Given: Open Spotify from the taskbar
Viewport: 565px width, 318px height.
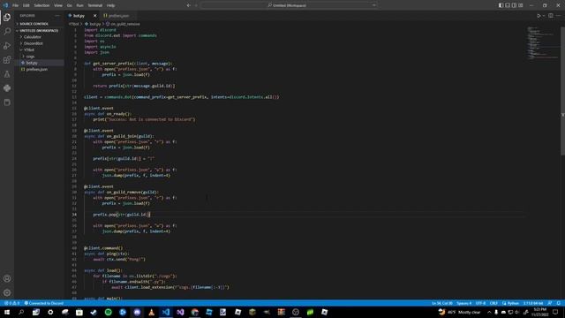Looking at the screenshot, I should (x=108, y=312).
